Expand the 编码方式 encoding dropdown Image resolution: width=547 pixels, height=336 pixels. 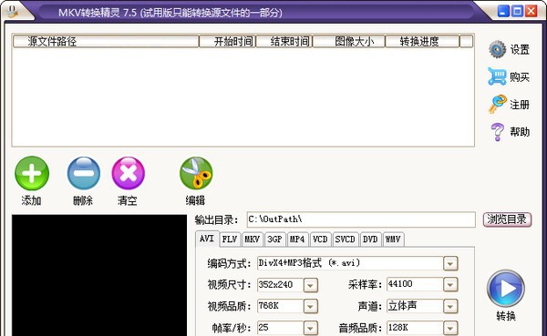[450, 264]
